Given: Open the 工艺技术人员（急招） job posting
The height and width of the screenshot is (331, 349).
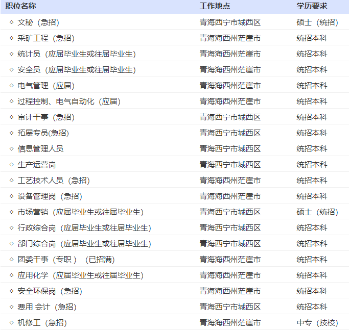Looking at the screenshot, I should (54, 181).
